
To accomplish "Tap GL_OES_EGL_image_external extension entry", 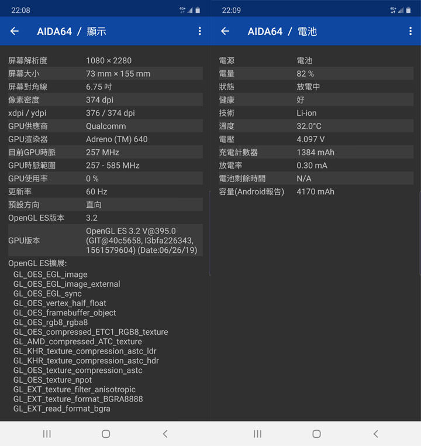I will (67, 284).
